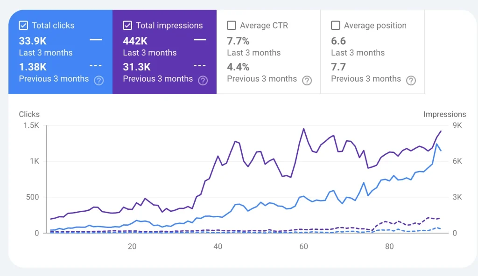
Task: Open the Average CTR help question mark
Action: click(x=307, y=80)
